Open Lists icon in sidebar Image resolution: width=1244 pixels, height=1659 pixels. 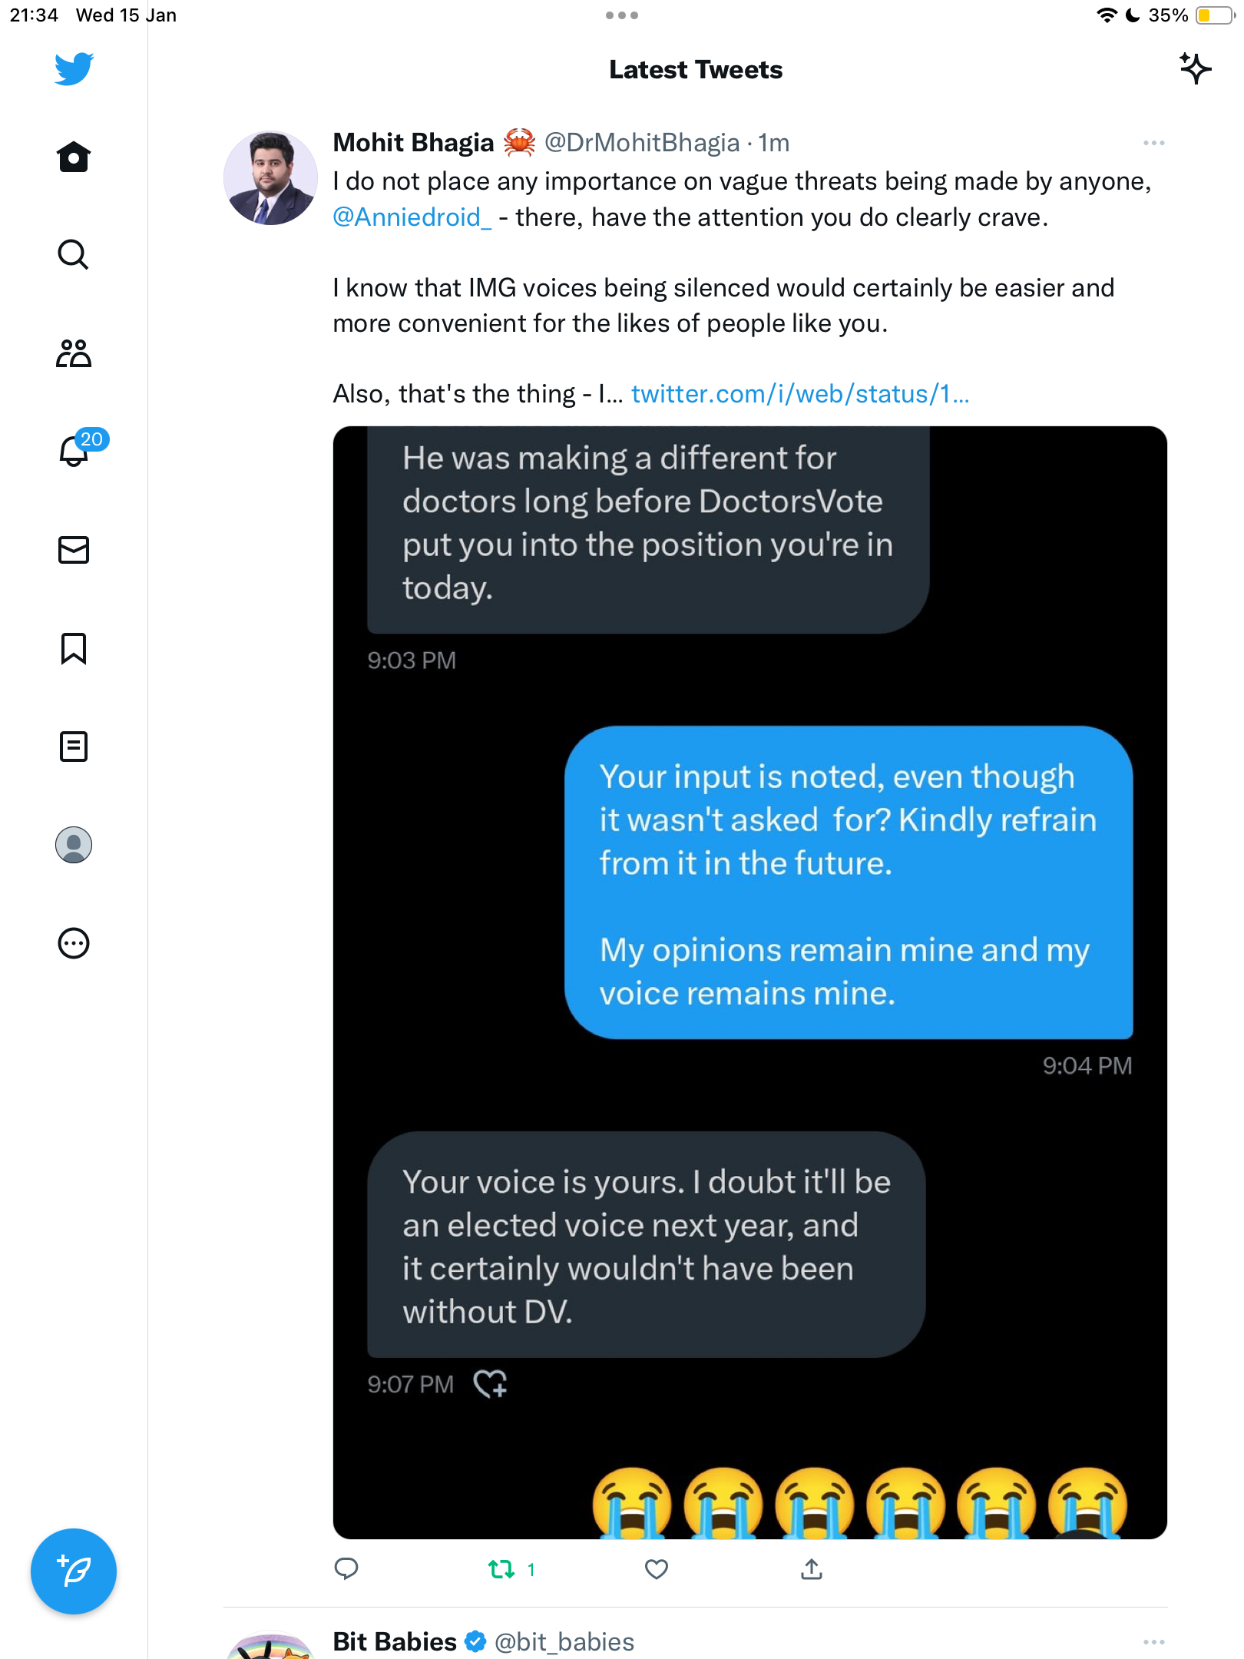(74, 747)
